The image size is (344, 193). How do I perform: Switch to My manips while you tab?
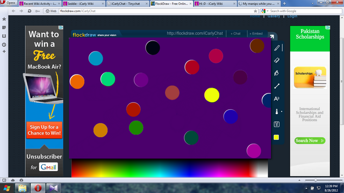259,4
